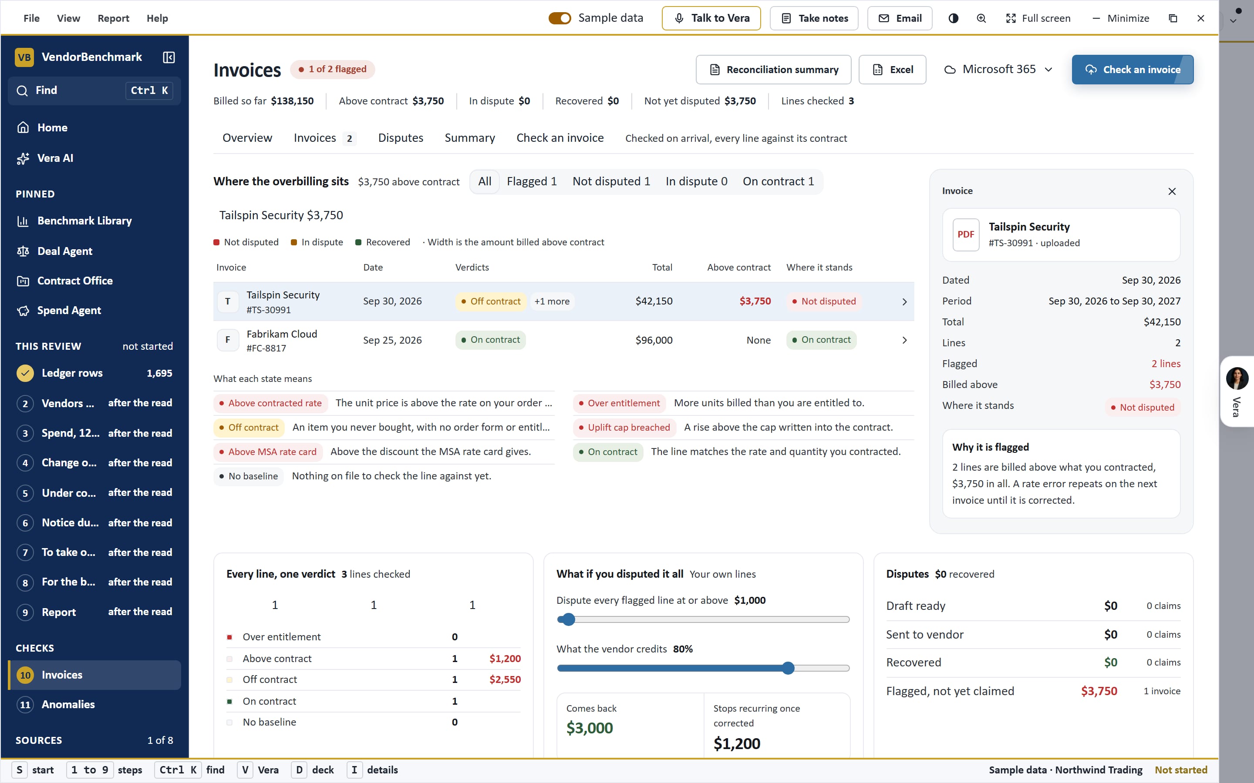Image resolution: width=1254 pixels, height=783 pixels.
Task: Open pinned Deal Agent
Action: point(94,251)
